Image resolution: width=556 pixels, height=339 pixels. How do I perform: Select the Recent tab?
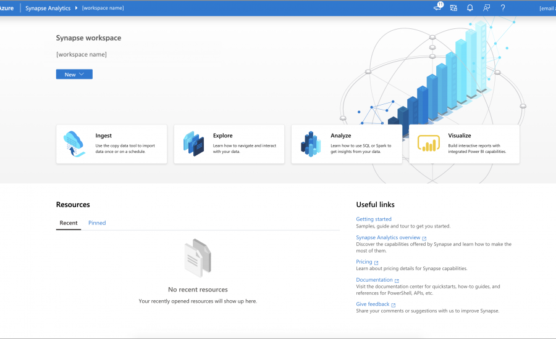[x=69, y=223]
